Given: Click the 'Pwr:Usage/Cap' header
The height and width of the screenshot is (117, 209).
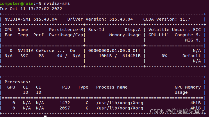Looking at the screenshot, I should click(66, 35).
